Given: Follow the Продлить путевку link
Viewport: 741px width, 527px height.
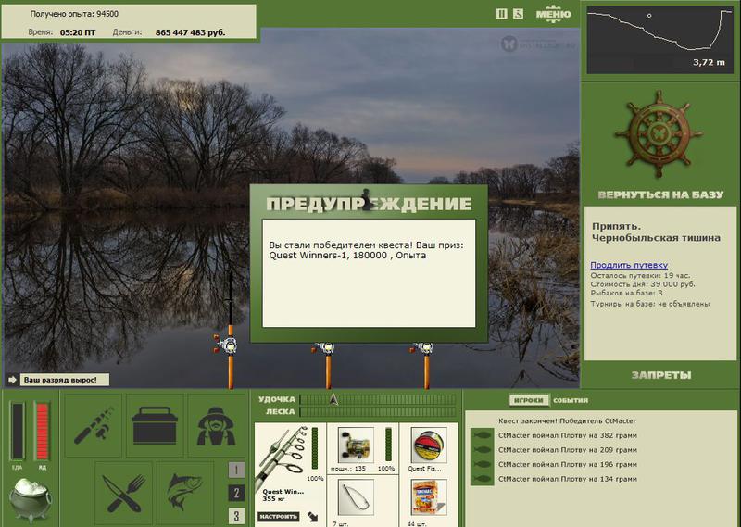Looking at the screenshot, I should point(629,265).
